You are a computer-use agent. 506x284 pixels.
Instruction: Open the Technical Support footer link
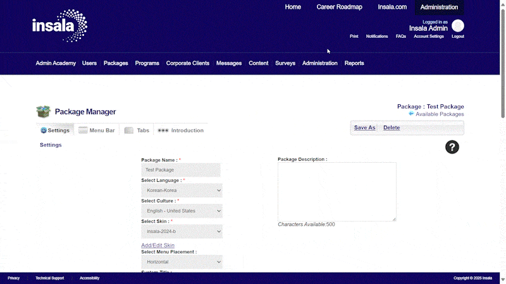[x=50, y=278]
